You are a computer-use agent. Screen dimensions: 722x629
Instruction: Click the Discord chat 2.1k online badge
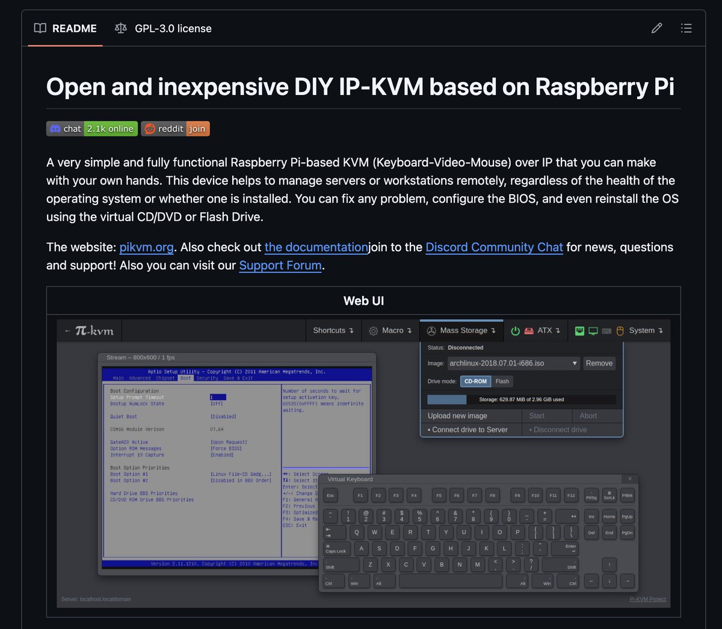tap(92, 129)
